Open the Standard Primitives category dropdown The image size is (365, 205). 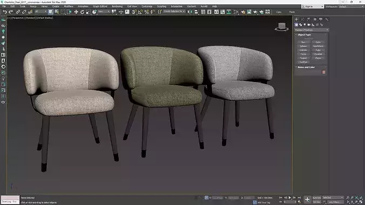(x=312, y=30)
